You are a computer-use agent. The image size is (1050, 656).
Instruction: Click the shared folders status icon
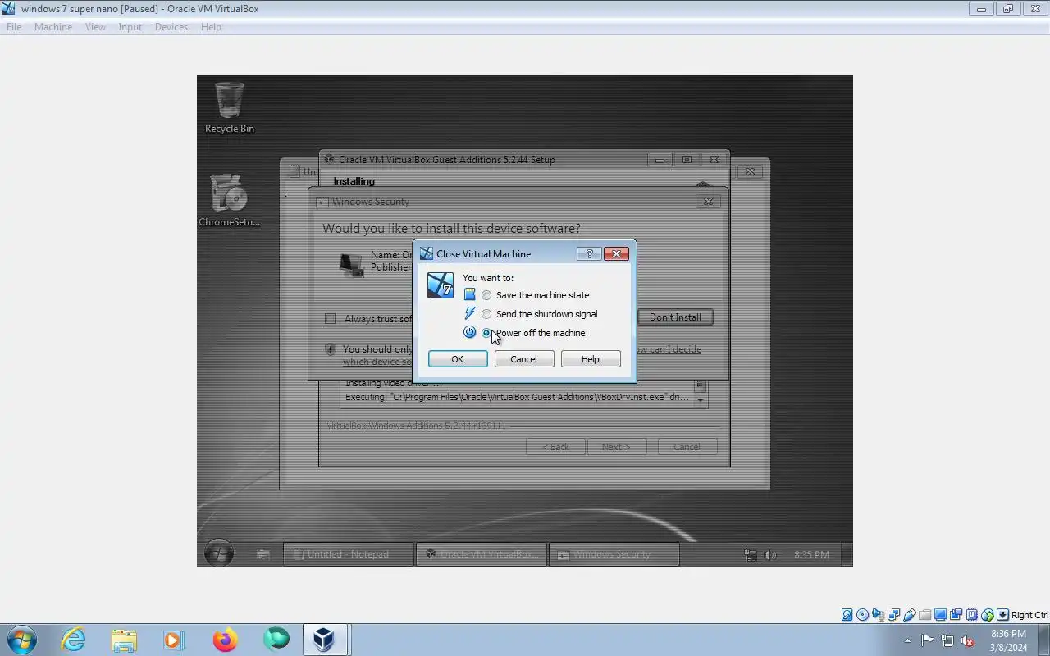(x=925, y=615)
